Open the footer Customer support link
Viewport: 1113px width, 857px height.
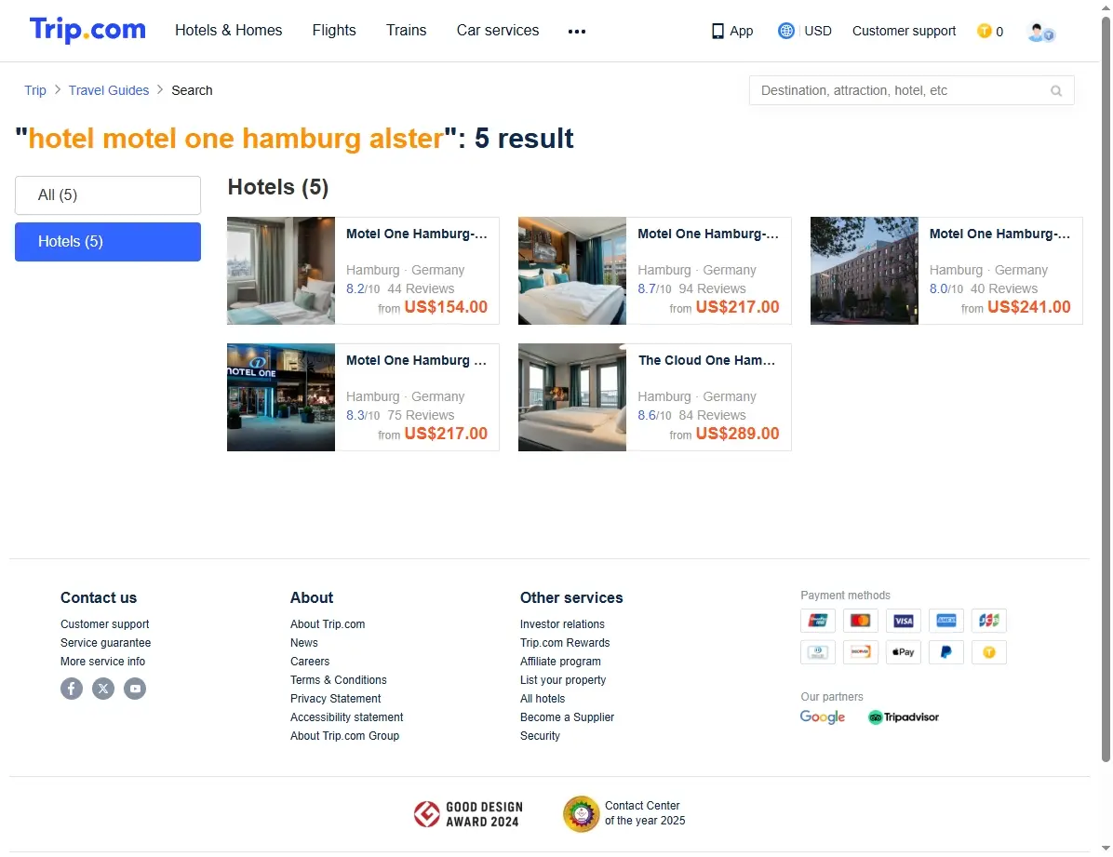click(x=104, y=624)
